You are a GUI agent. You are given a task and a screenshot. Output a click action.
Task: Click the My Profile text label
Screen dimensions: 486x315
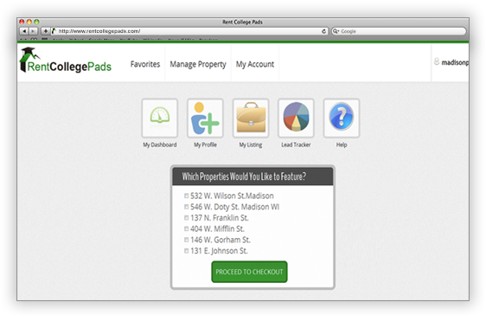pos(205,145)
